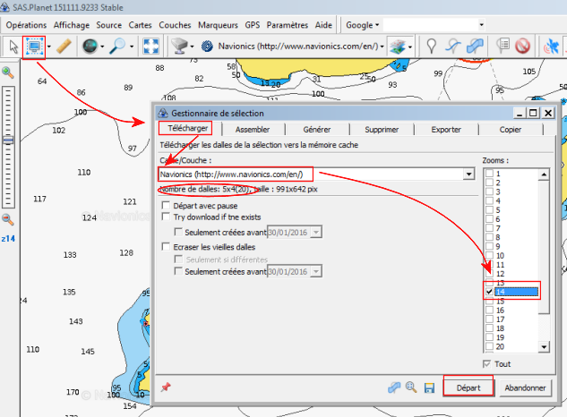Open the Navionics map chooser dropdown arrow
567x417 pixels.
(382, 47)
